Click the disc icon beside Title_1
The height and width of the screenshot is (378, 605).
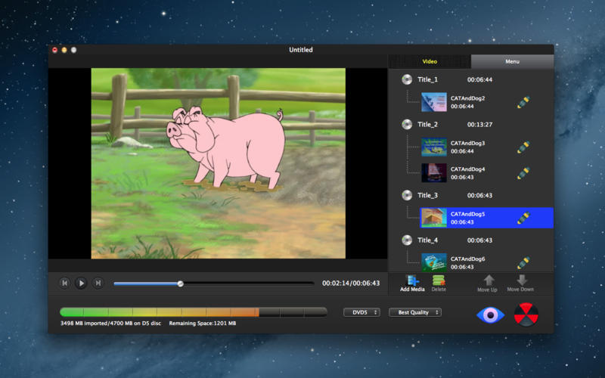click(x=407, y=79)
